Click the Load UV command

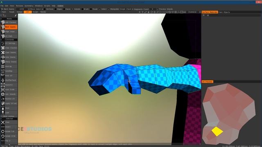coord(9,113)
